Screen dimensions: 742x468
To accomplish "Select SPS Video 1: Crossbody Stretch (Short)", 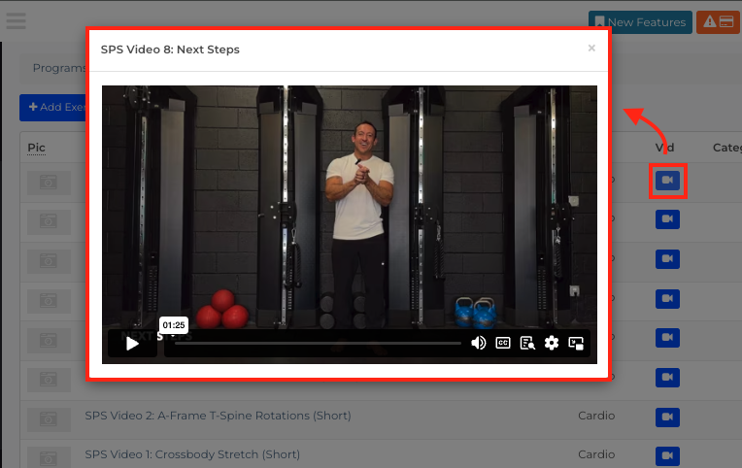I will click(x=192, y=454).
